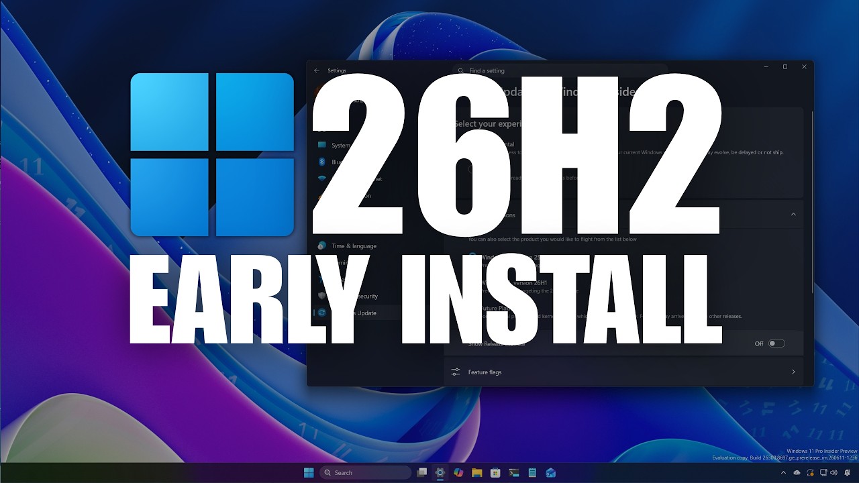Viewport: 859px width, 483px height.
Task: Select the Windows Update sync icon
Action: pyautogui.click(x=321, y=313)
